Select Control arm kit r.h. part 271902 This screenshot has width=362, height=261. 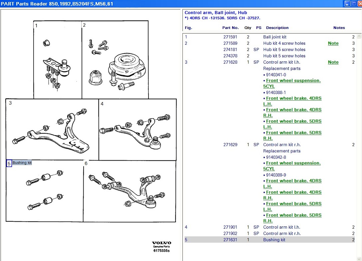click(x=282, y=233)
